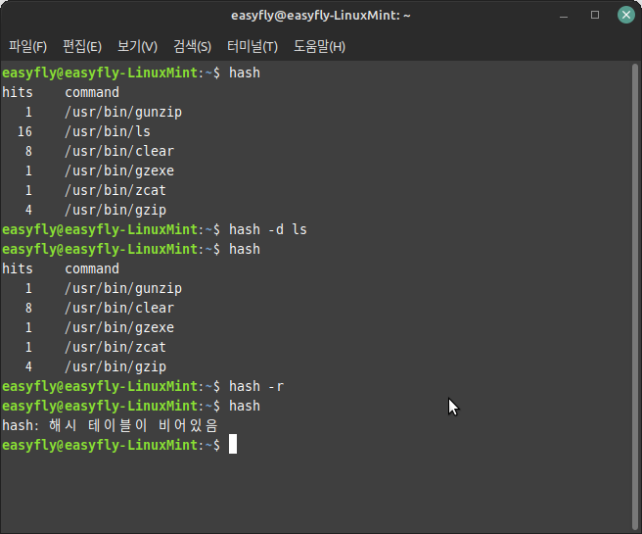Open the 보기(V) menu
The image size is (642, 534).
[137, 46]
